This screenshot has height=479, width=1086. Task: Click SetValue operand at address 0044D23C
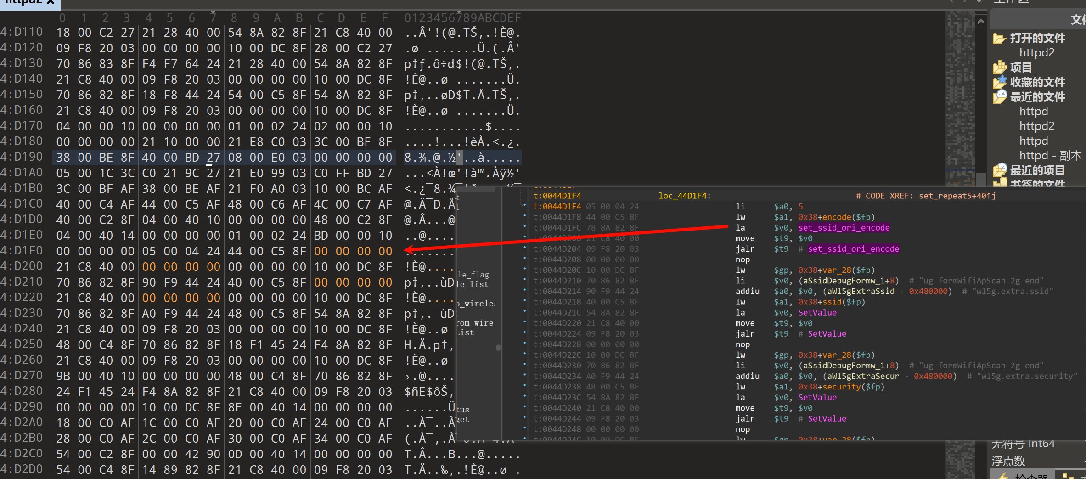click(817, 398)
